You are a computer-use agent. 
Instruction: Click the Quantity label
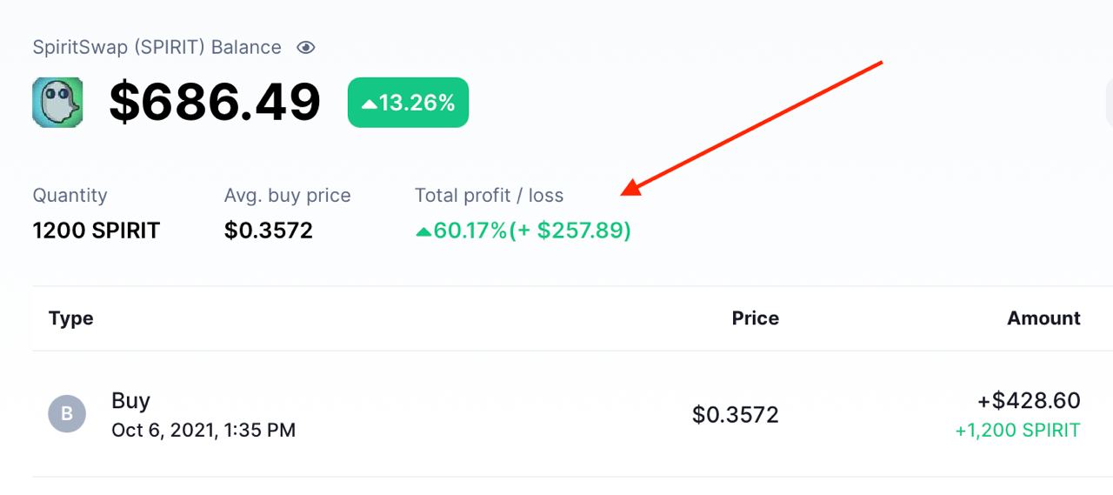coord(70,196)
